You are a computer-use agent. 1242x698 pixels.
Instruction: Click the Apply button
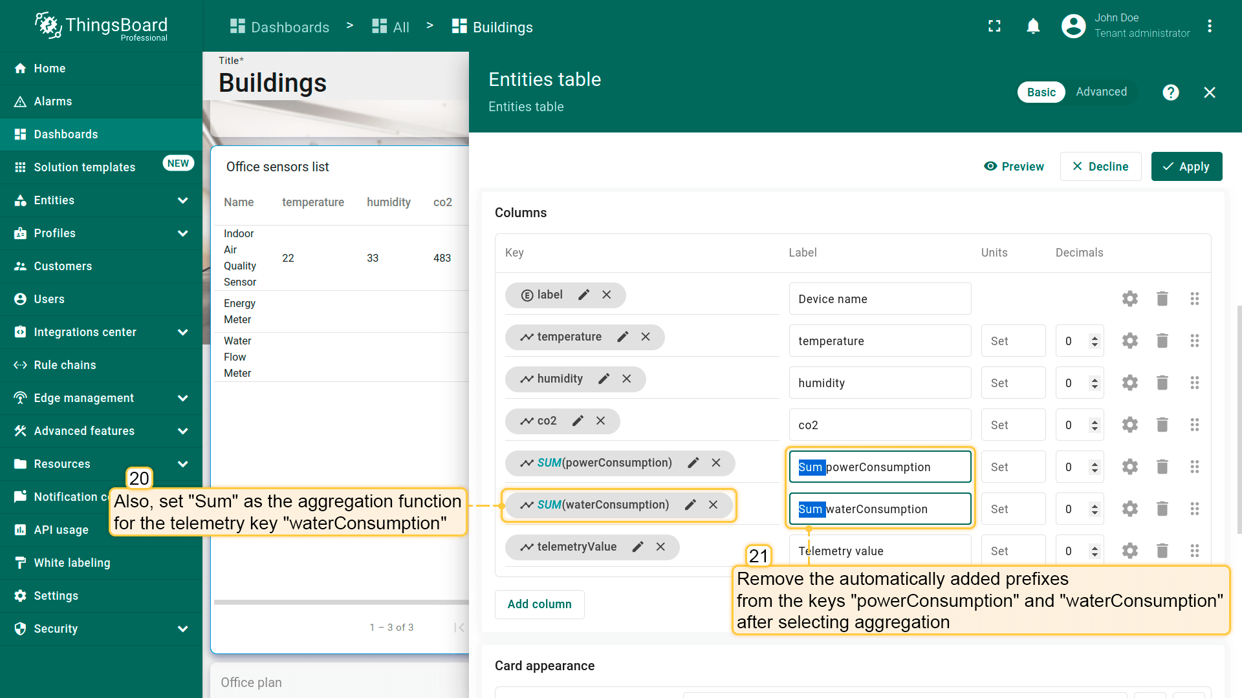(x=1186, y=167)
